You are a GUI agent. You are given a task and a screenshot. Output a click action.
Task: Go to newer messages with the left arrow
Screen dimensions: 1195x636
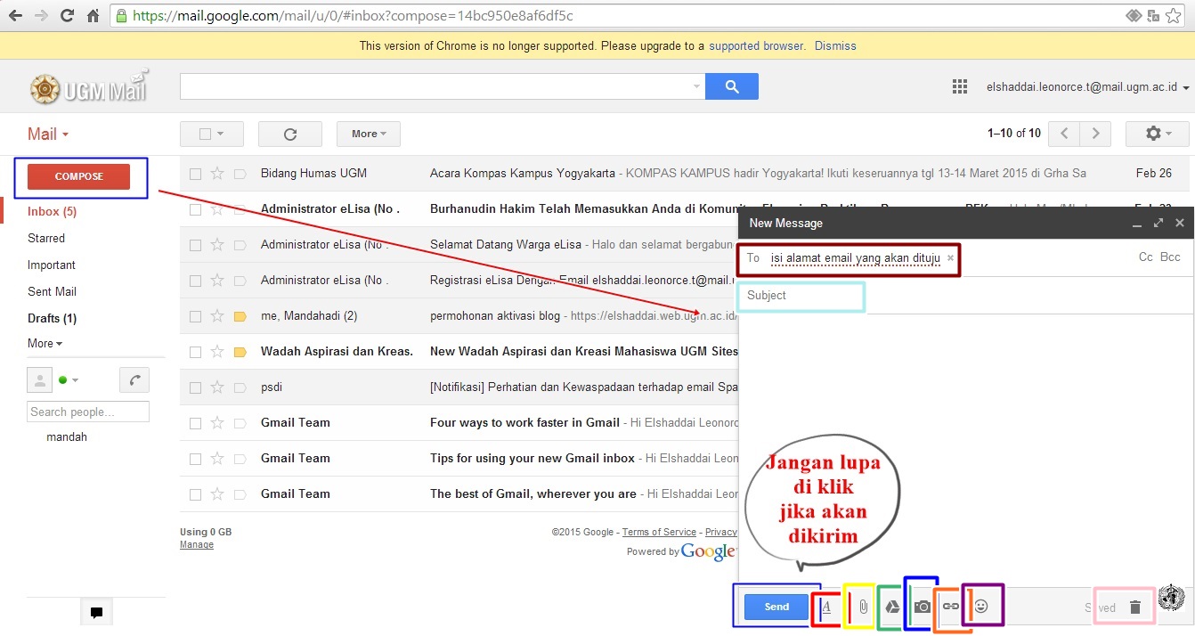point(1064,134)
